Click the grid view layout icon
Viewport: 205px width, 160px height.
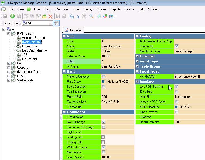[x=111, y=16]
